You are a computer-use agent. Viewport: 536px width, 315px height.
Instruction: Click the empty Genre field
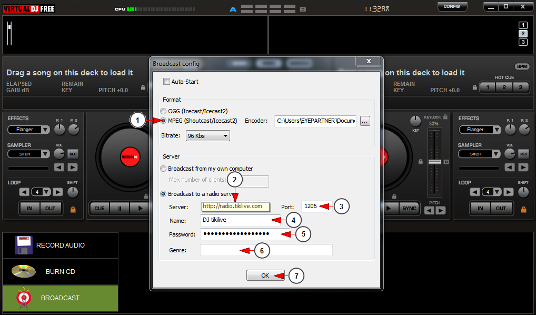[x=266, y=250]
